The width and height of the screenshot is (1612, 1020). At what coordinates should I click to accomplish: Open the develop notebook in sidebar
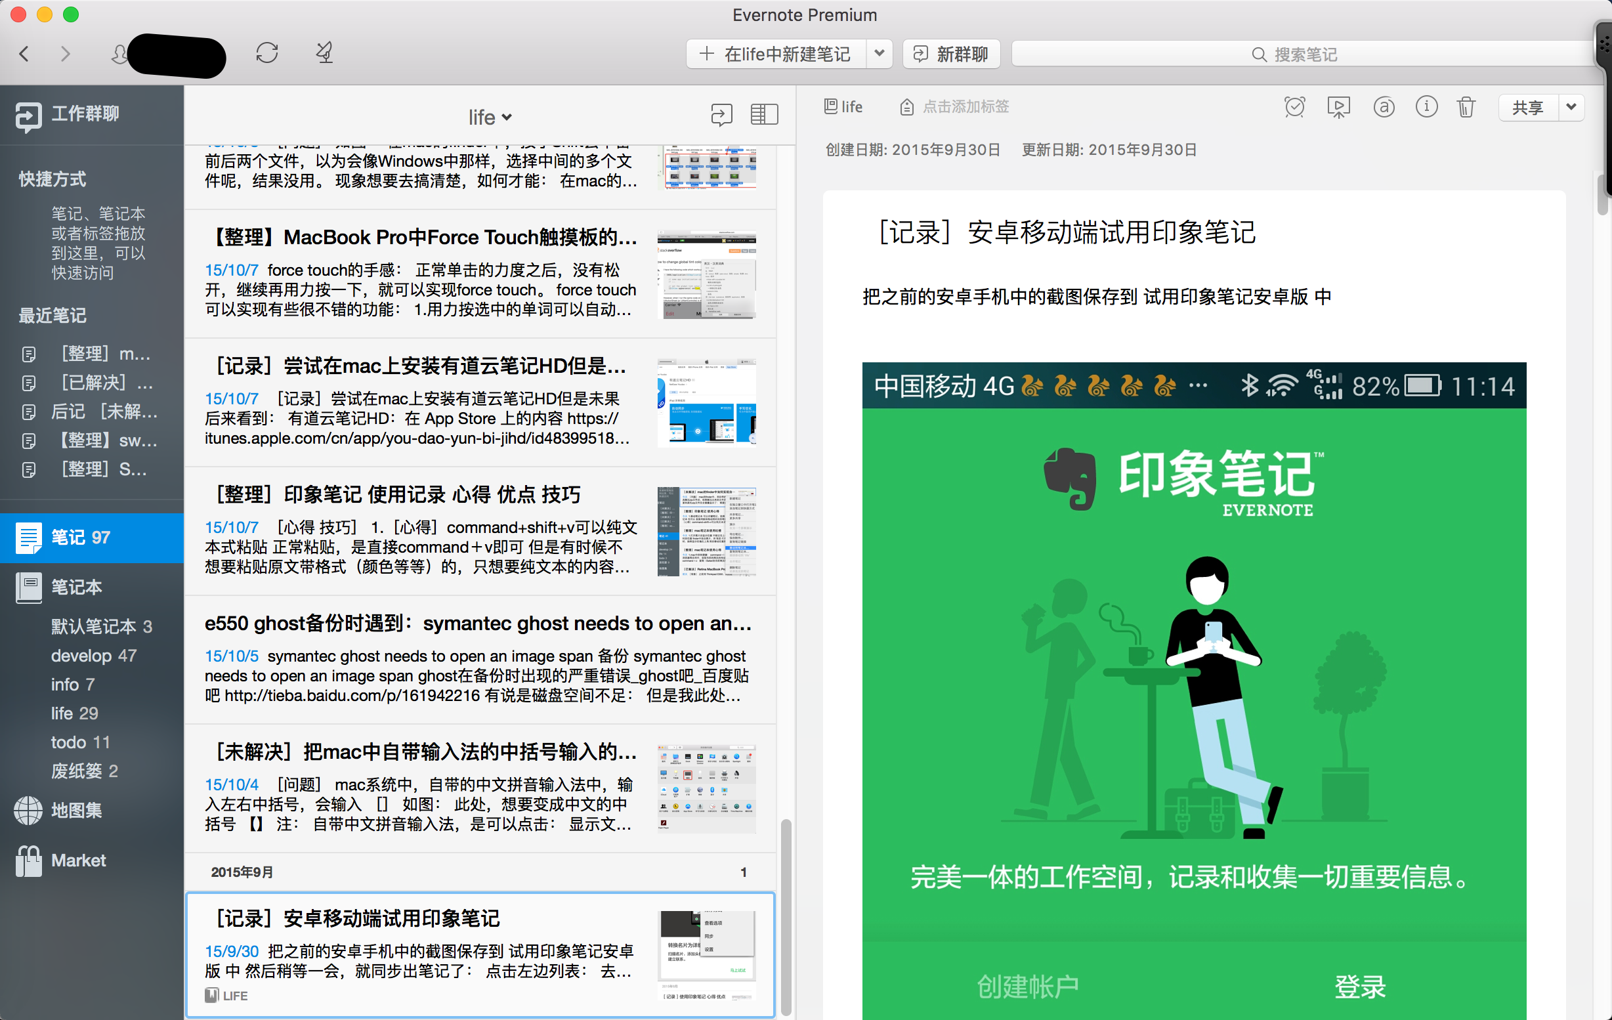(93, 655)
